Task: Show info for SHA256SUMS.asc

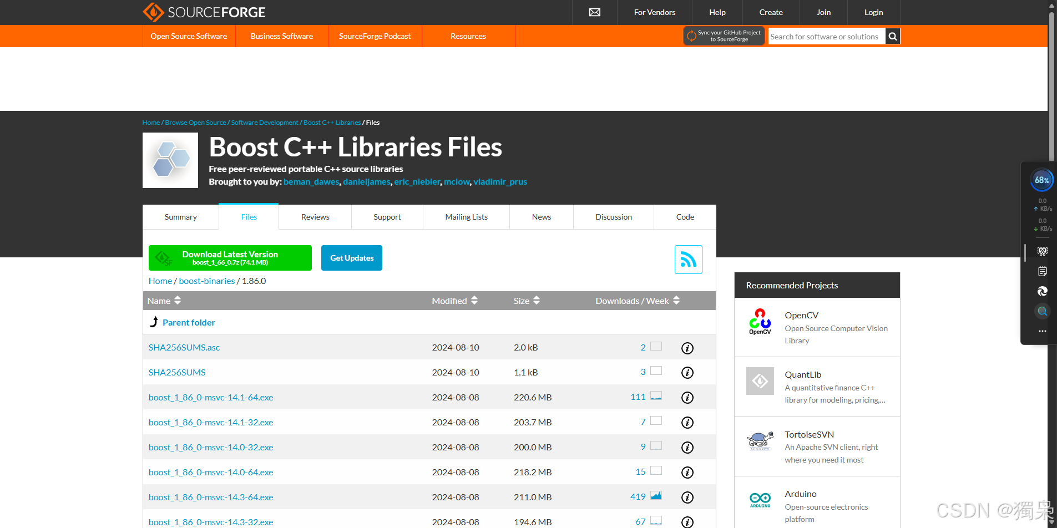Action: [x=687, y=348]
